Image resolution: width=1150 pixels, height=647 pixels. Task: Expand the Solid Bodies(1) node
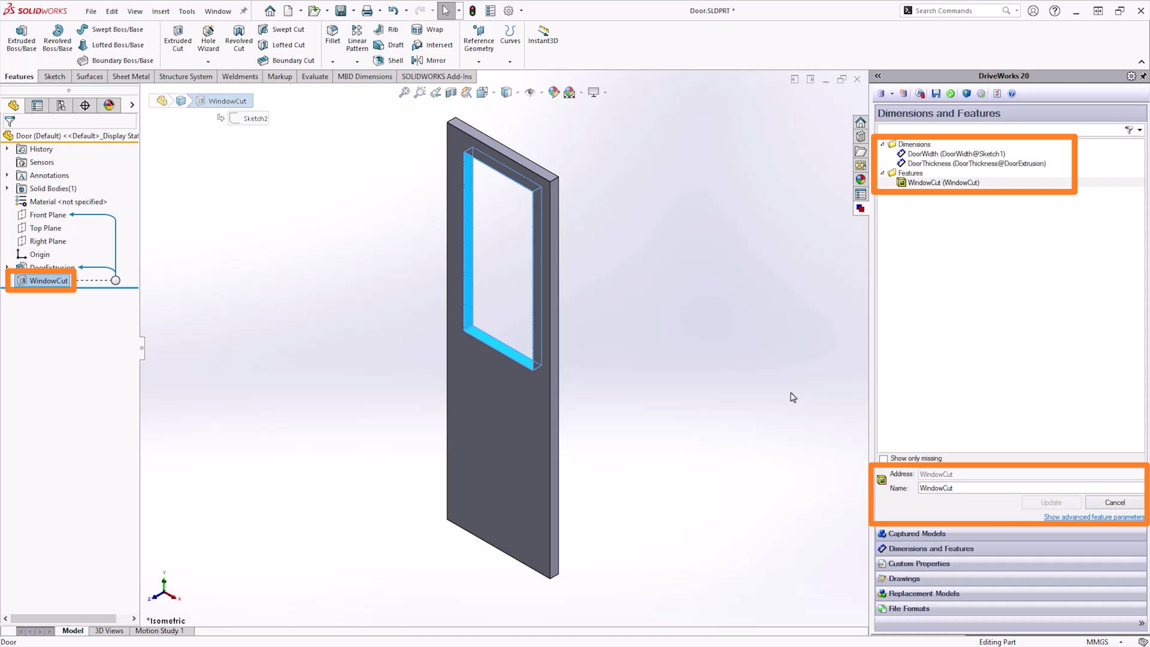point(7,189)
